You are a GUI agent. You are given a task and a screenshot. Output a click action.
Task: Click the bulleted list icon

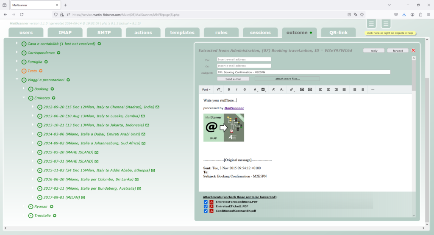355,89
